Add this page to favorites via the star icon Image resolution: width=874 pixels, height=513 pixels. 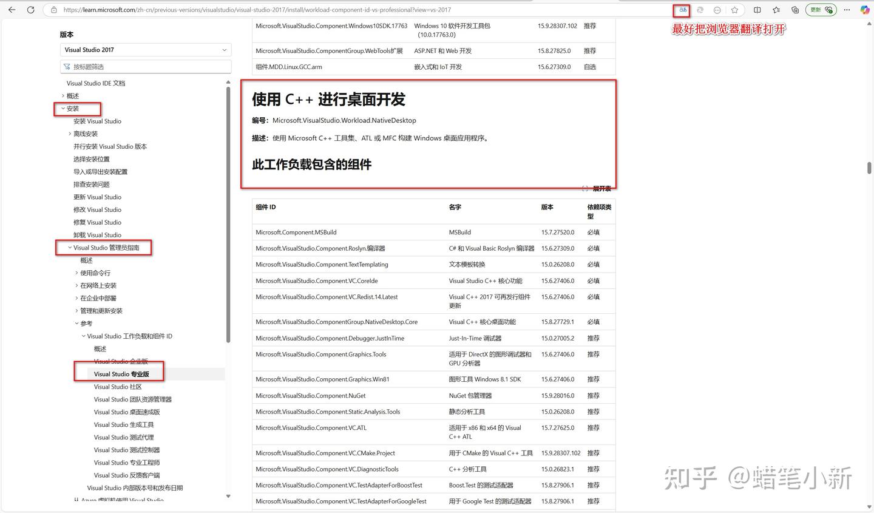coord(735,10)
